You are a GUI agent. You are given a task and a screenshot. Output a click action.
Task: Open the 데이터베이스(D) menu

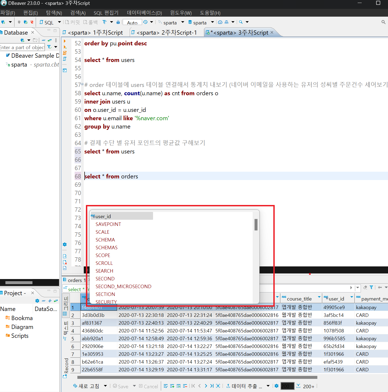tap(144, 13)
